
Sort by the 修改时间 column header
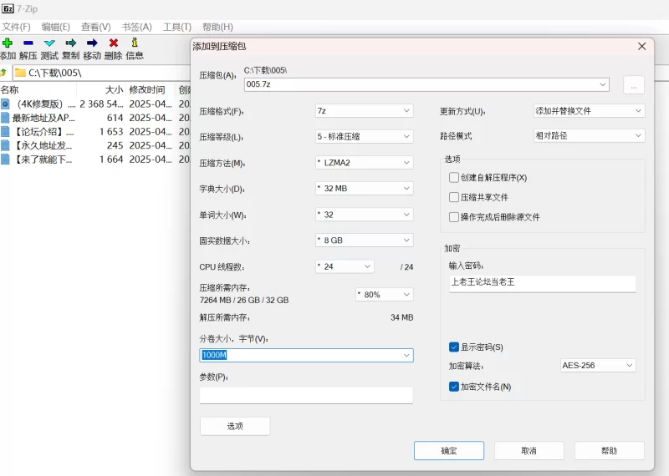tap(147, 90)
